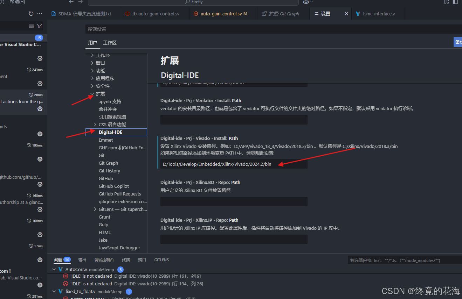Select Git Graph in the settings tree
This screenshot has height=299, width=462.
[108, 163]
